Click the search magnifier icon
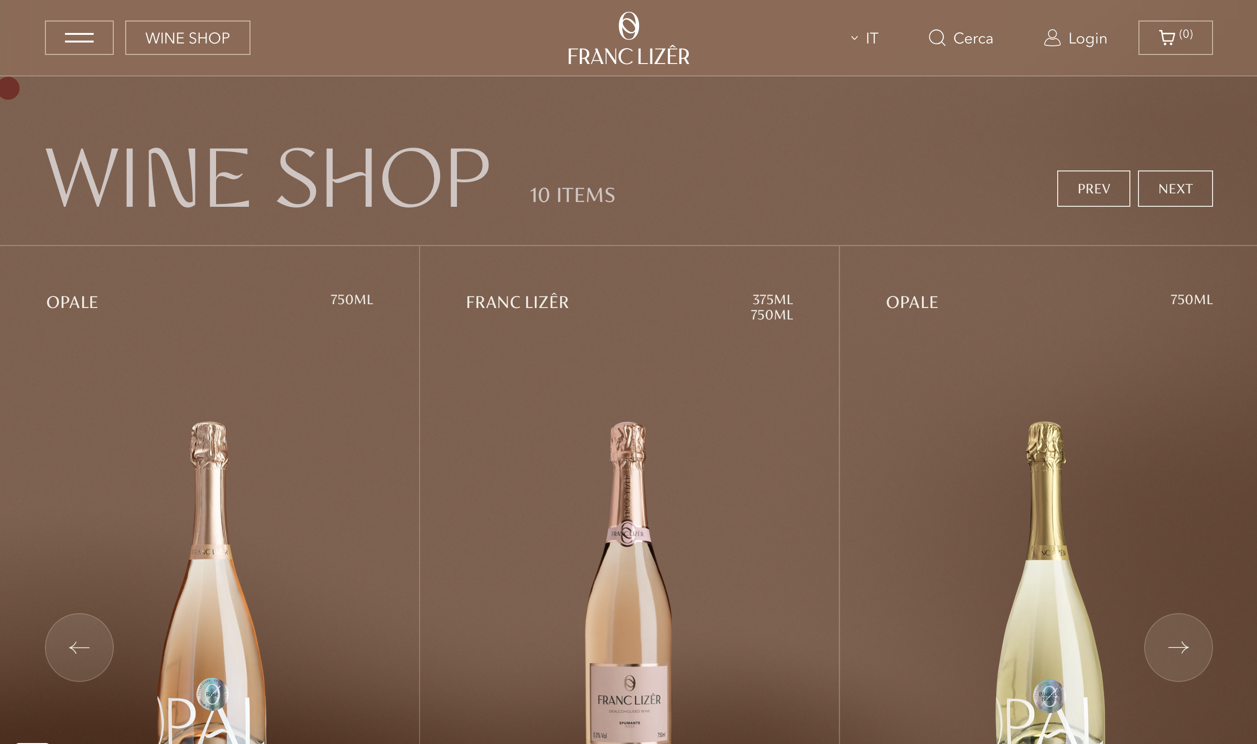 pos(937,38)
